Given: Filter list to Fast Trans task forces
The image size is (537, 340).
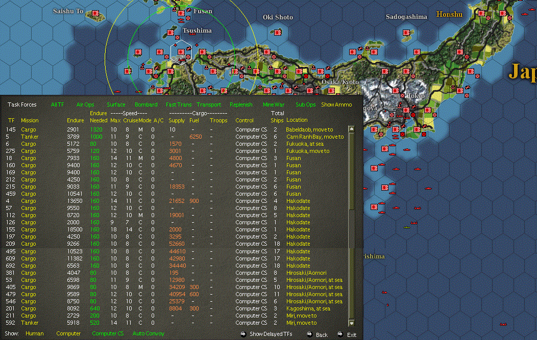Looking at the screenshot, I should click(x=179, y=104).
